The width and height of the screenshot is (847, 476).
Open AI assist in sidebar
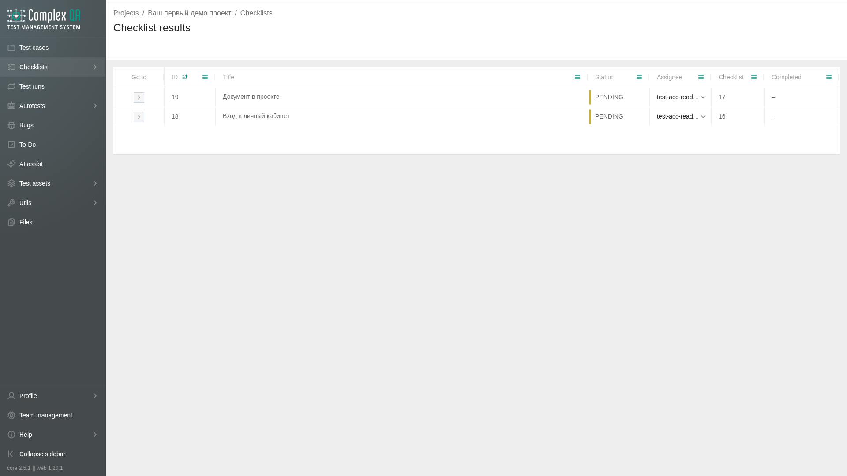[x=53, y=164]
